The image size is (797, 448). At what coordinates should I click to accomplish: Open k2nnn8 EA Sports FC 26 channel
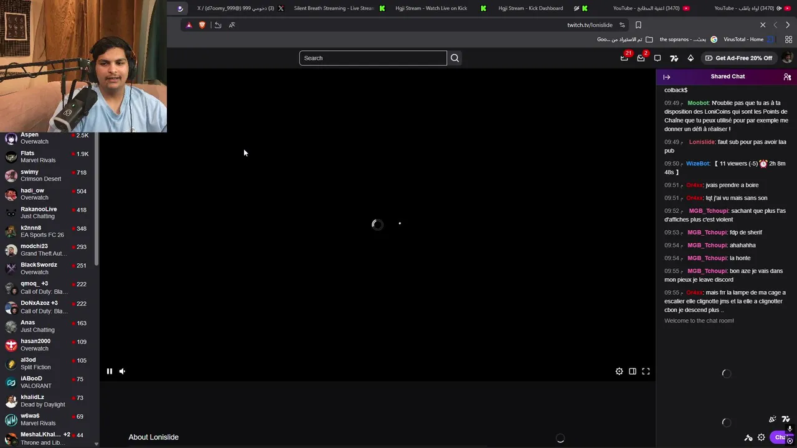49,231
